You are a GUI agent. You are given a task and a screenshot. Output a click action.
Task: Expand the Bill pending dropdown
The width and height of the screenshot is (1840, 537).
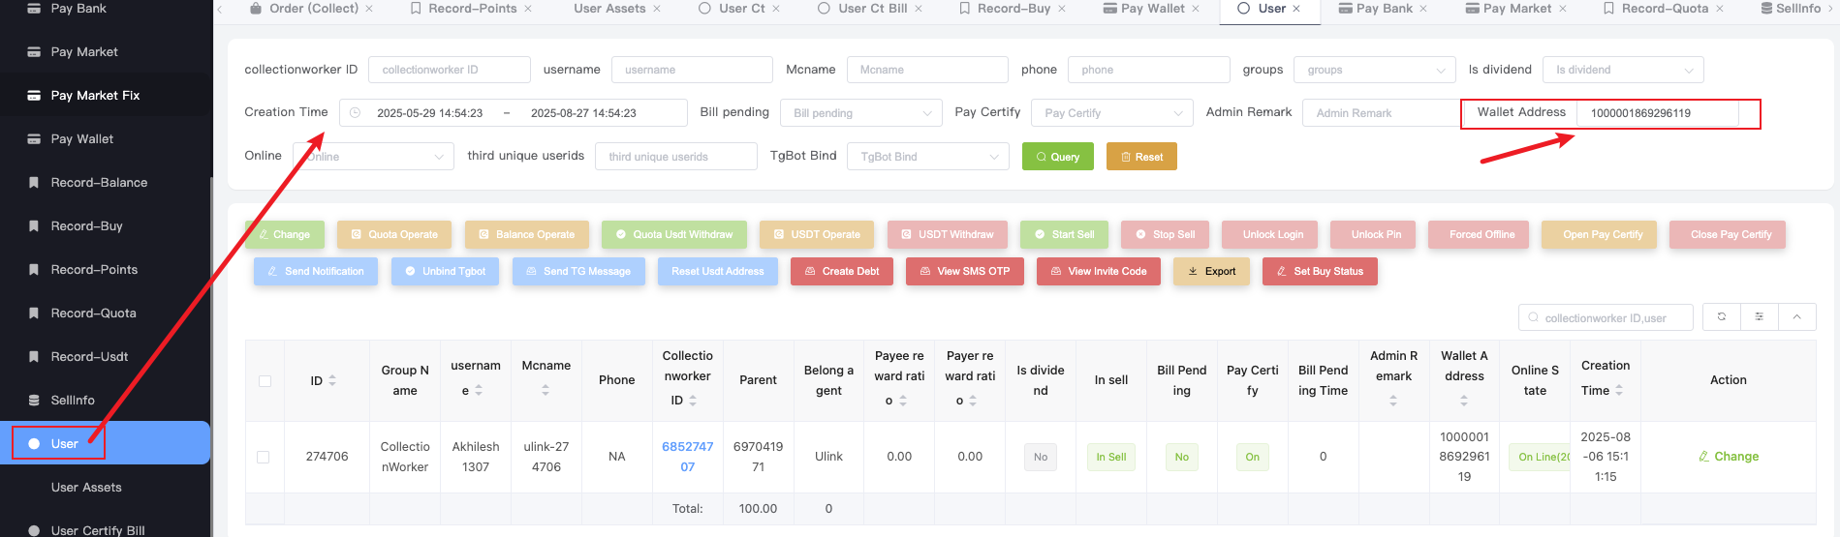(x=860, y=113)
